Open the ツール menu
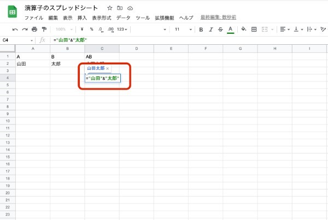Screen dimensions: 328x220 click(x=143, y=18)
